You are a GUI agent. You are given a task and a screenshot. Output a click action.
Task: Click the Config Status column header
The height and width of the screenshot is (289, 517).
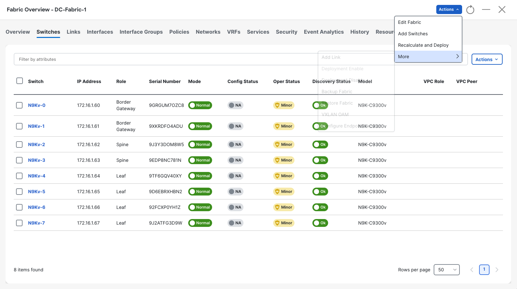click(243, 81)
